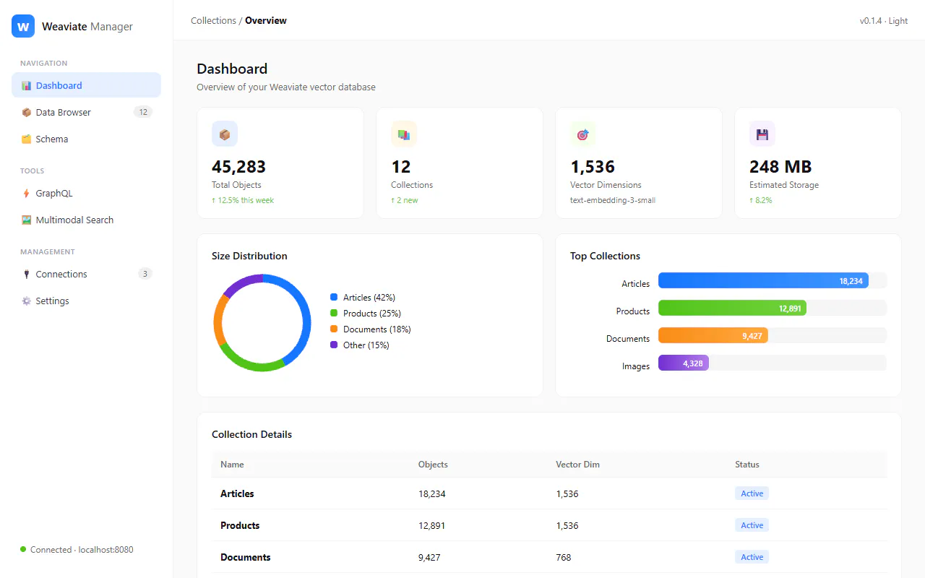The height and width of the screenshot is (578, 925).
Task: Click the Name column header
Action: [232, 465]
